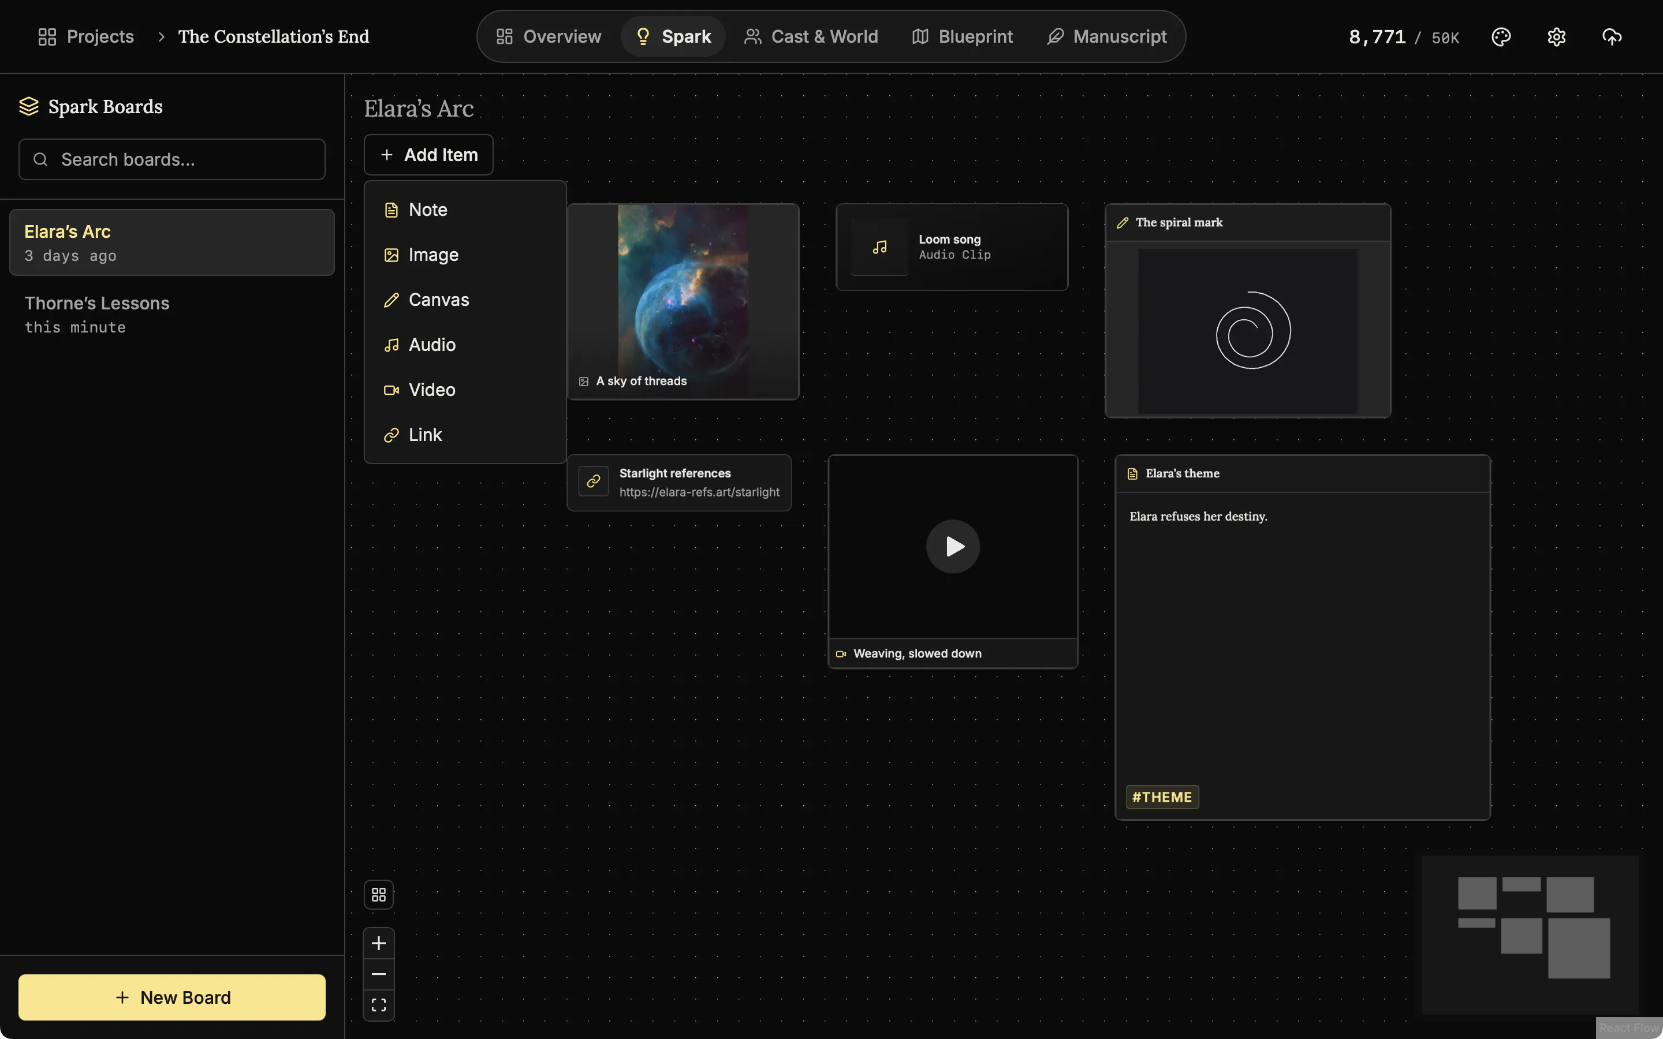Click the minimap in the corner
Viewport: 1663px width, 1039px height.
pos(1530,935)
